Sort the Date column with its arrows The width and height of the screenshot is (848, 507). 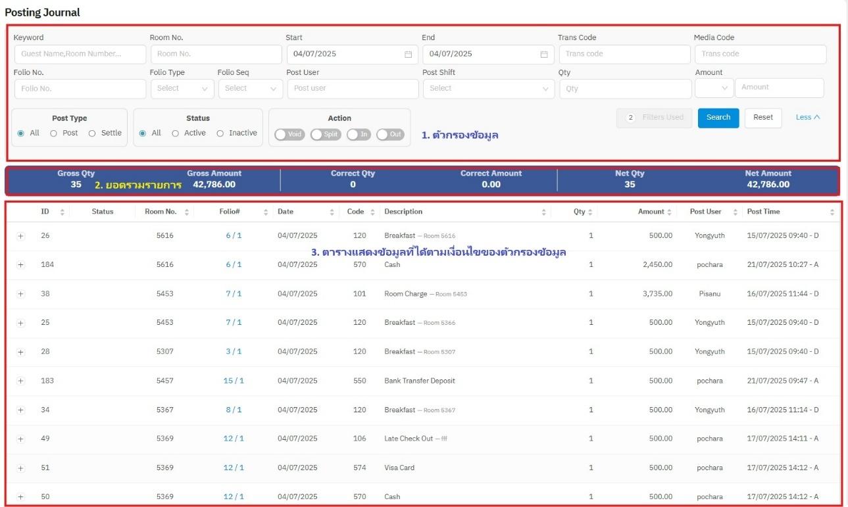coord(332,212)
